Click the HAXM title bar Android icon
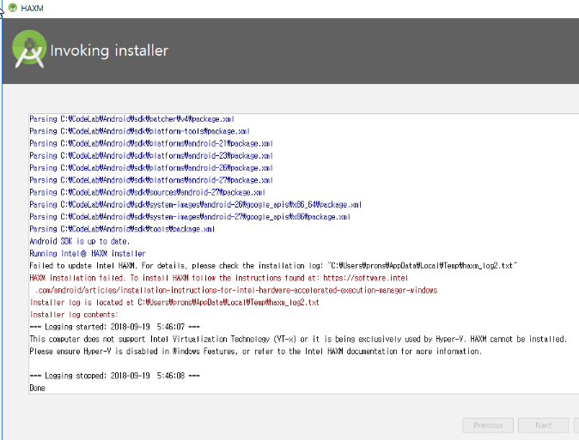 point(13,8)
